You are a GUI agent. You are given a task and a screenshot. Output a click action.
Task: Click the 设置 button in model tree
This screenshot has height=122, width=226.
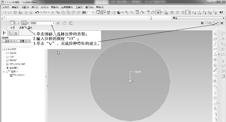(x=24, y=41)
